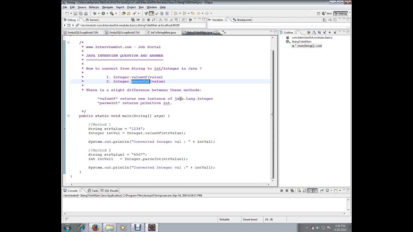Screen dimensions: 413x232
Task: Toggle Hide Local Types in Outline
Action: [x=335, y=33]
